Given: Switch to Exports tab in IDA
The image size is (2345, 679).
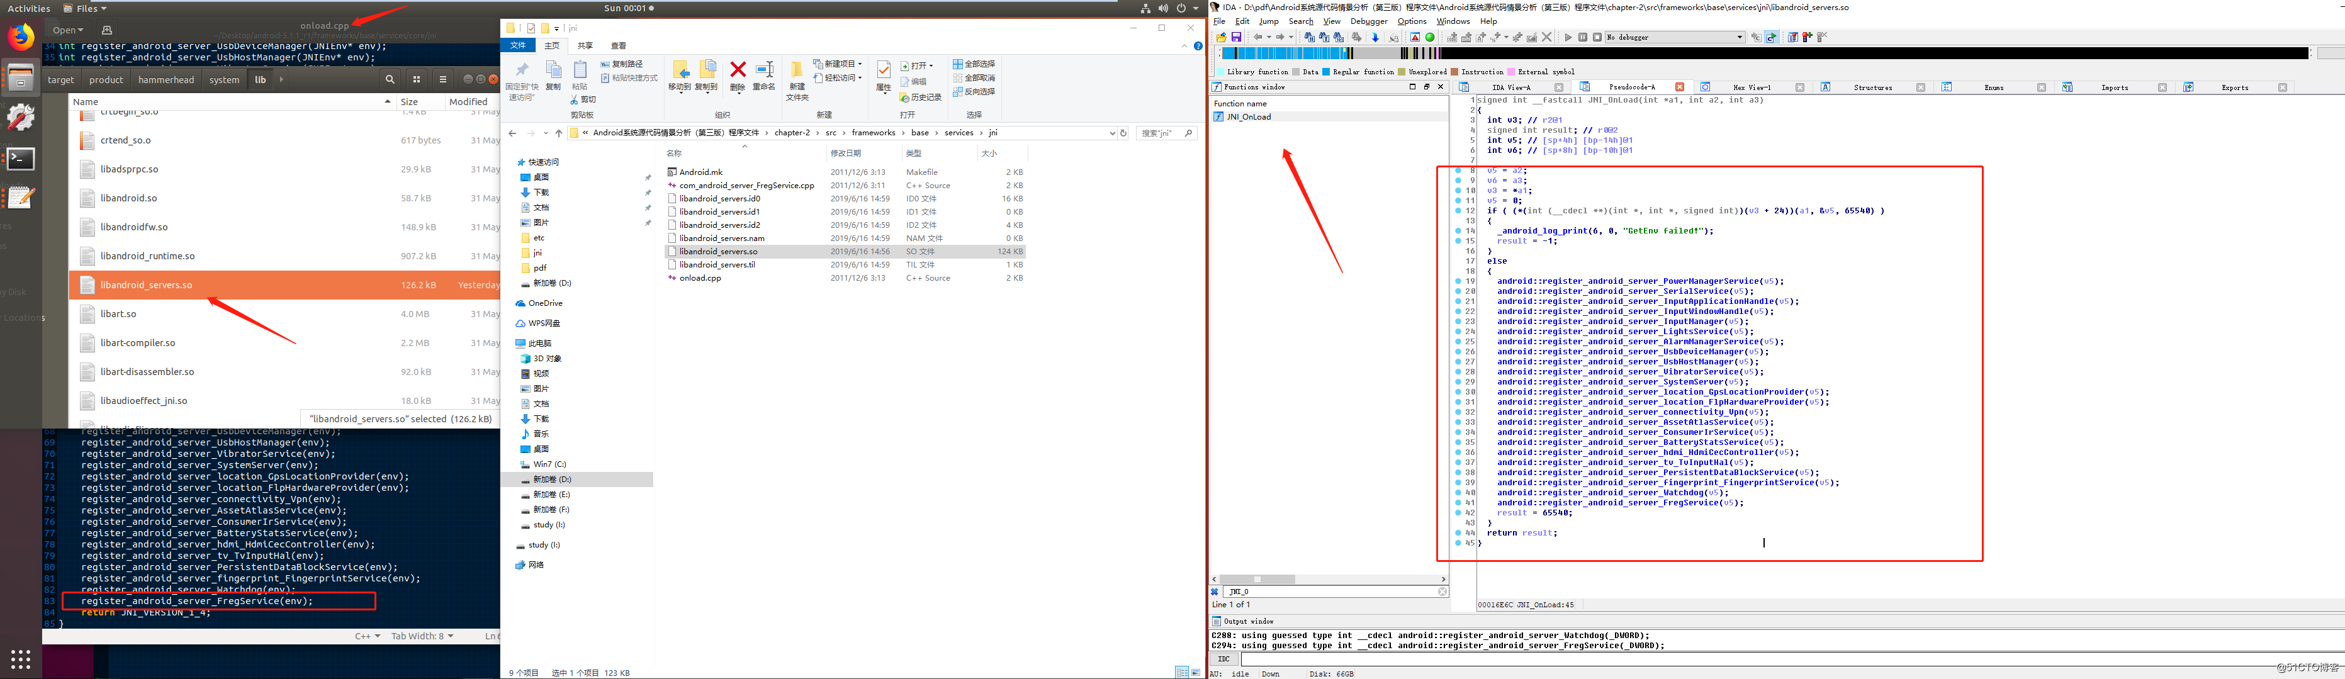Looking at the screenshot, I should [2235, 87].
